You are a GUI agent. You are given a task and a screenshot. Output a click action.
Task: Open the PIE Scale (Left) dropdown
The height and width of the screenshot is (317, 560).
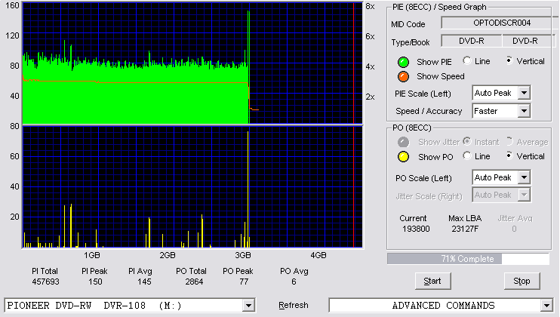click(x=524, y=93)
